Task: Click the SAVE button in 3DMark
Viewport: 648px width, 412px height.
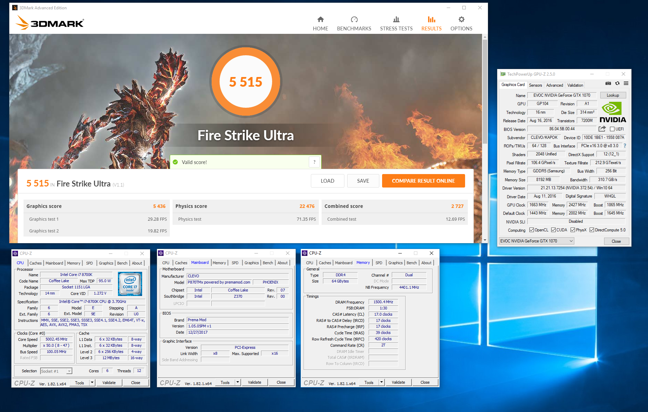Action: tap(363, 181)
